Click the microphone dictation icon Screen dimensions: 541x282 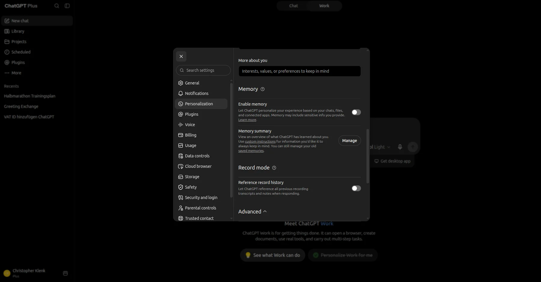[400, 147]
